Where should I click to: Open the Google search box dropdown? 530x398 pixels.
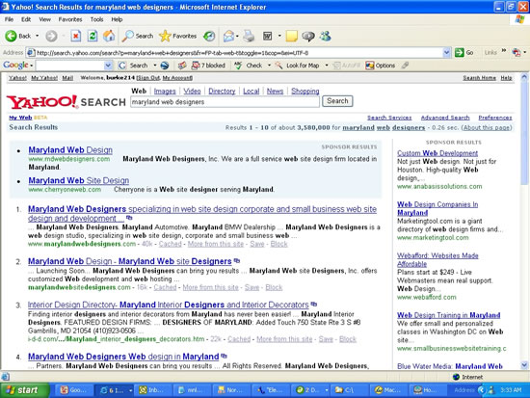pos(108,66)
